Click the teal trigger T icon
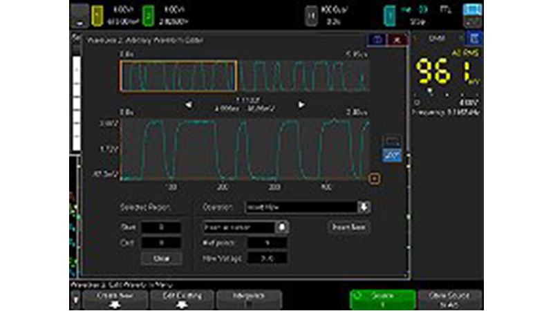Viewport: 553px width, 311px height. click(391, 13)
